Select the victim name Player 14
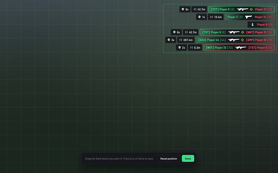The image size is (278, 173). tap(263, 17)
